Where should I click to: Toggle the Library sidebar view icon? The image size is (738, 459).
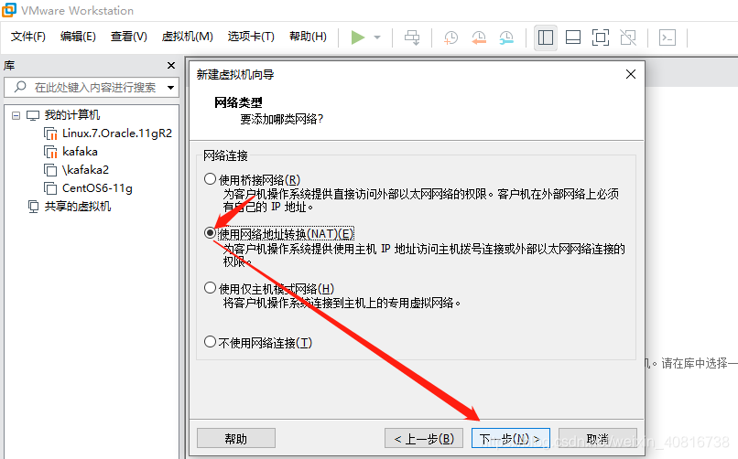(546, 37)
